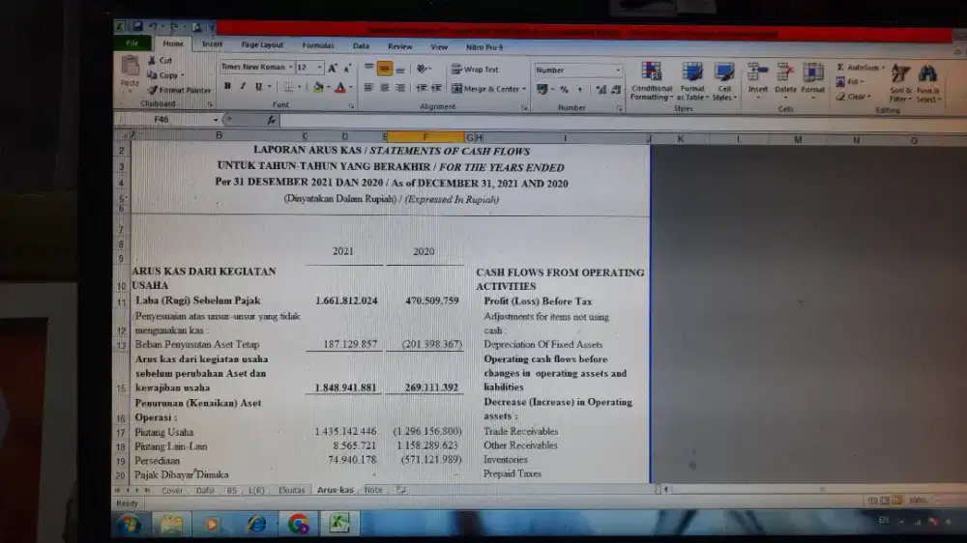The image size is (967, 543).
Task: Click the Fill button
Action: [850, 82]
